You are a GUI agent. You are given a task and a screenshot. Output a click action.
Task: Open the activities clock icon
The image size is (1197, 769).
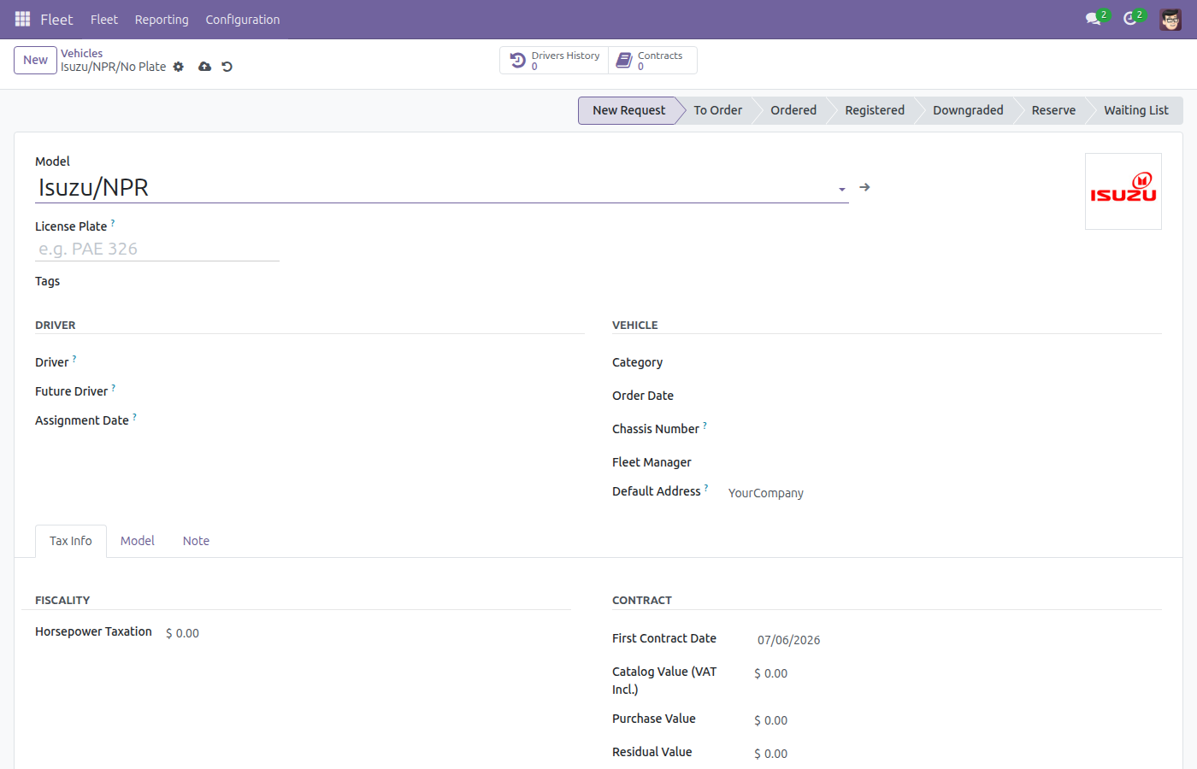1130,19
